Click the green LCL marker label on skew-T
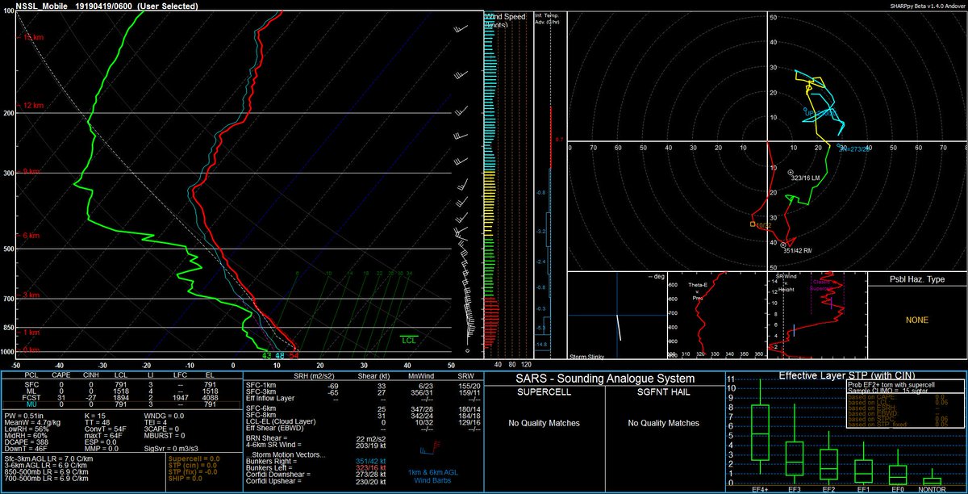This screenshot has width=968, height=494. click(x=409, y=340)
